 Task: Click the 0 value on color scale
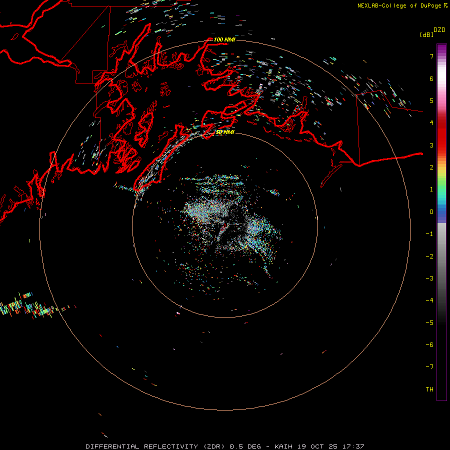click(x=431, y=212)
